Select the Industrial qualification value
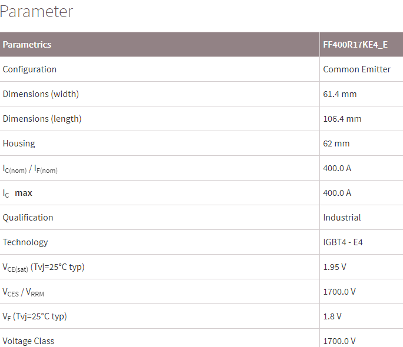Viewport: 403px width, 347px height. pyautogui.click(x=342, y=218)
